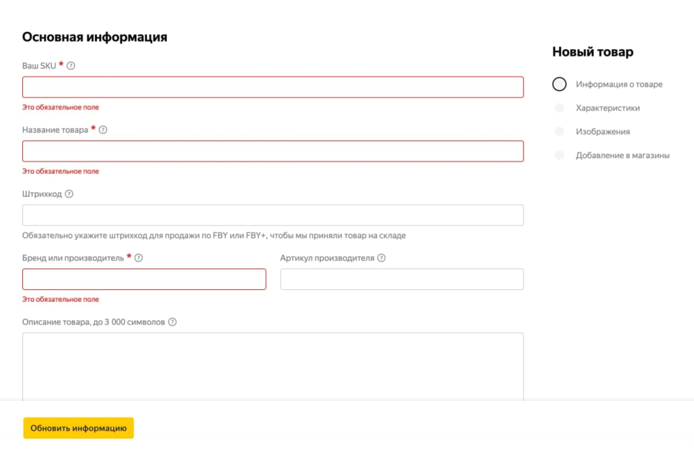694x473 pixels.
Task: Click the Обновить информацию button
Action: tap(78, 429)
